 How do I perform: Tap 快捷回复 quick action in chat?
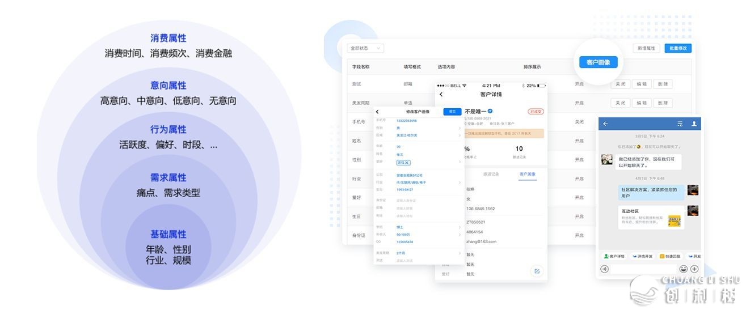(x=671, y=256)
